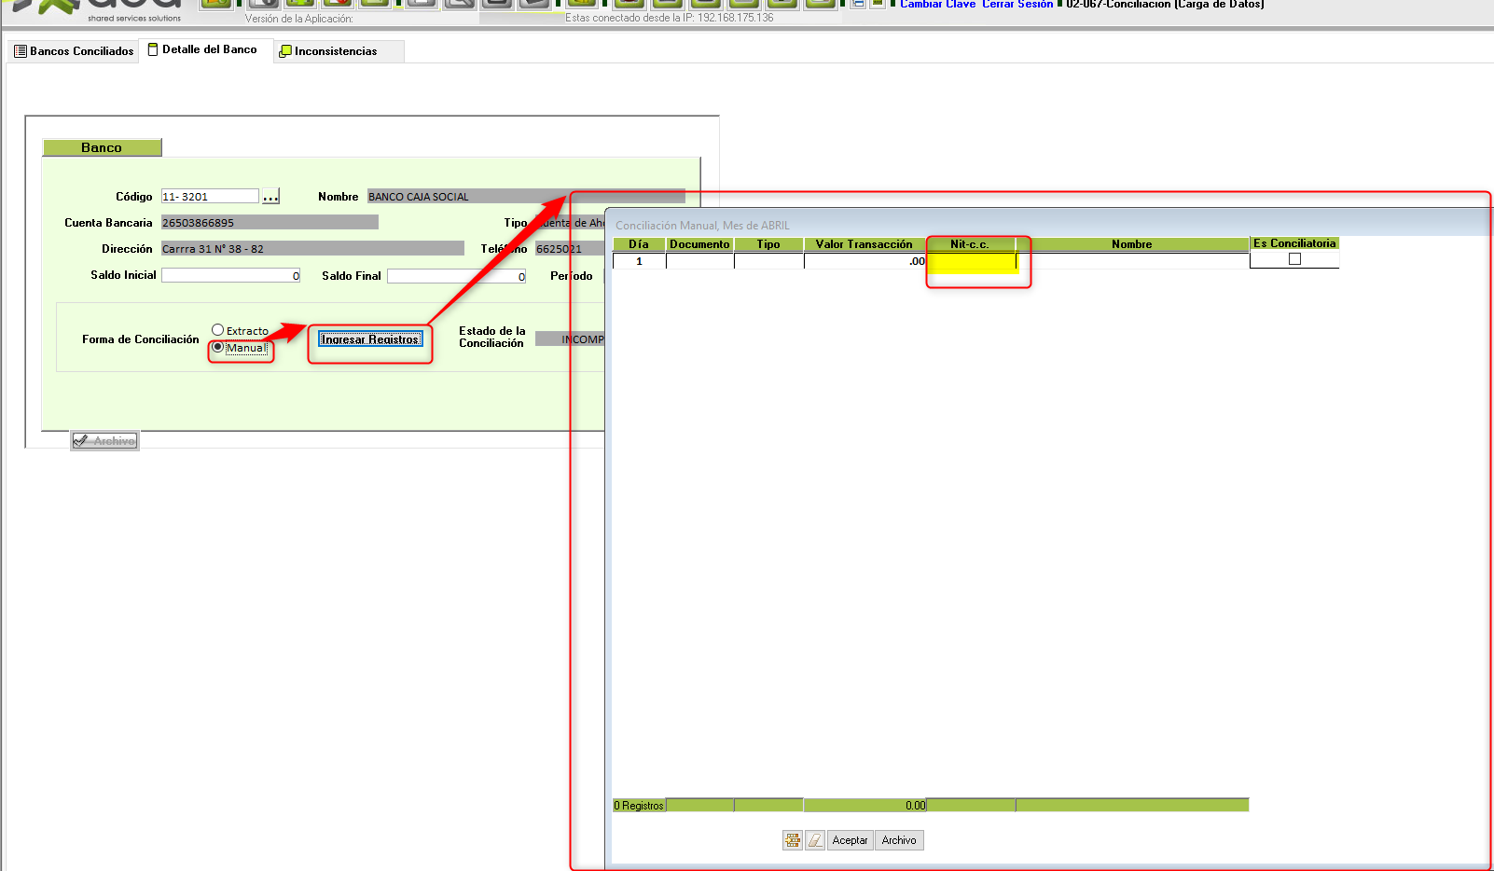Select the Detalle del Banco tab
The image size is (1494, 871).
coord(202,49)
